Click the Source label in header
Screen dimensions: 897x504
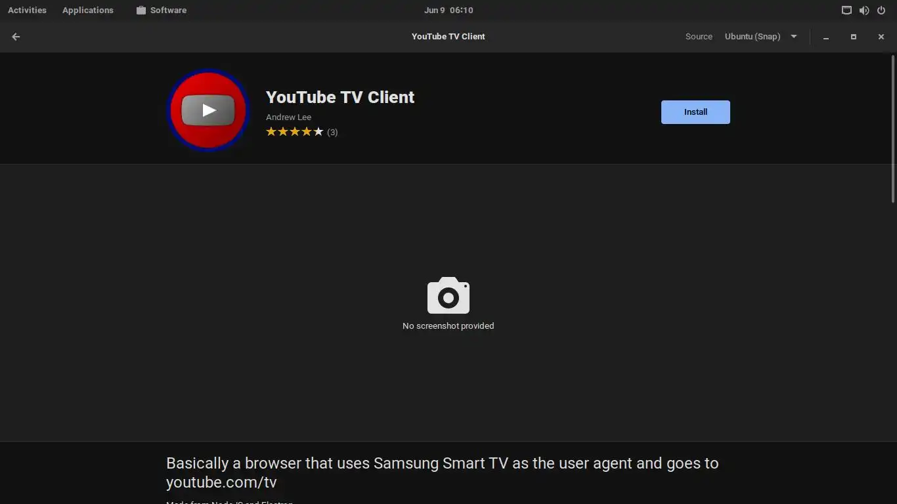click(699, 37)
